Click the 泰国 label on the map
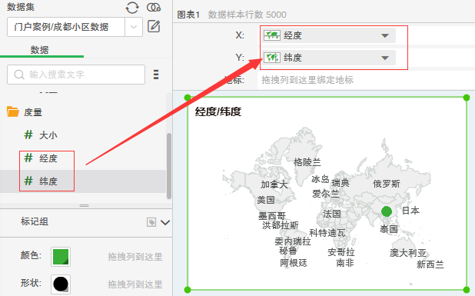The height and width of the screenshot is (296, 475). click(x=389, y=229)
